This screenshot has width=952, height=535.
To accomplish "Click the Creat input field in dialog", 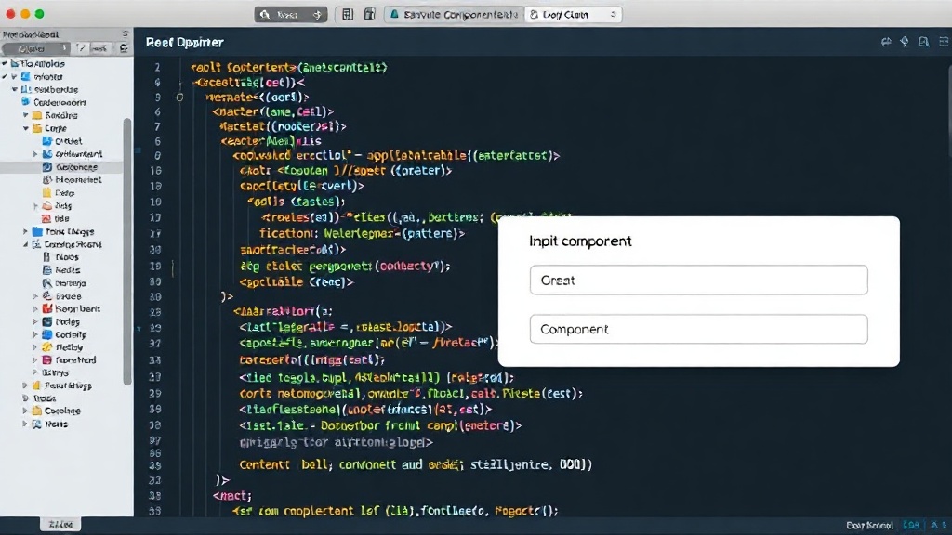I will [698, 281].
